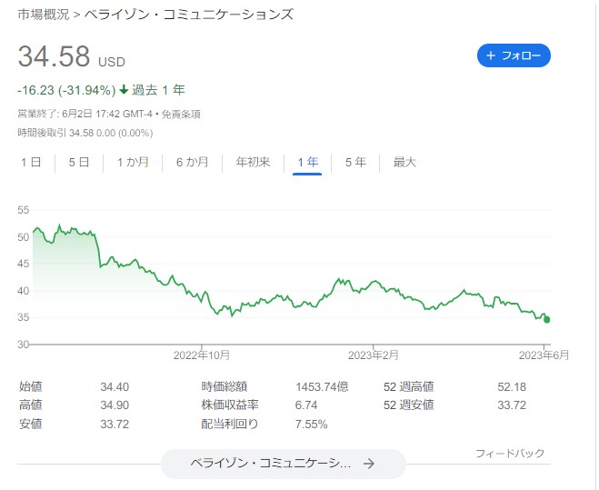Open the 免責条項 disclaimer link
This screenshot has height=490, width=599.
click(x=182, y=115)
